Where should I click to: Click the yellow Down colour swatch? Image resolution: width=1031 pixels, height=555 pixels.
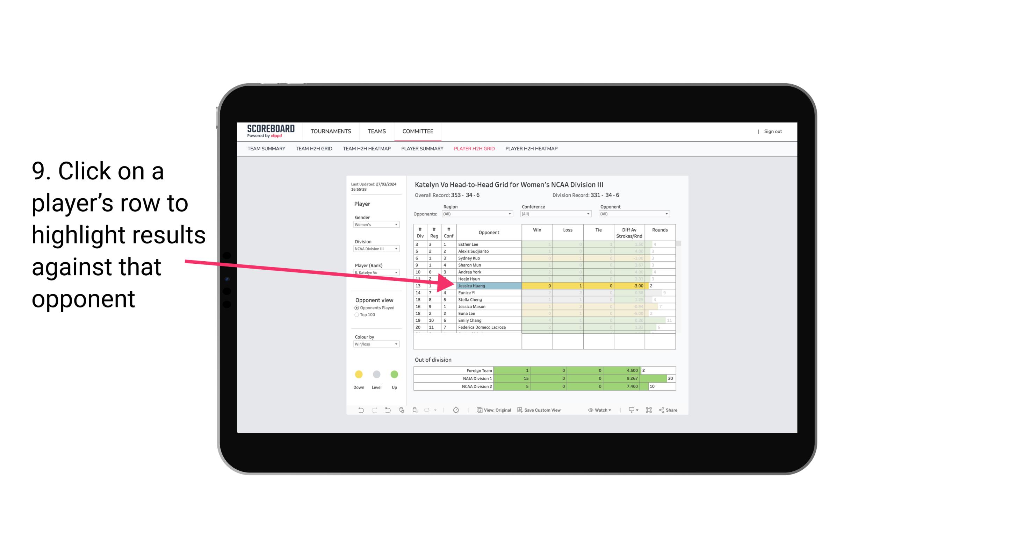coord(358,375)
